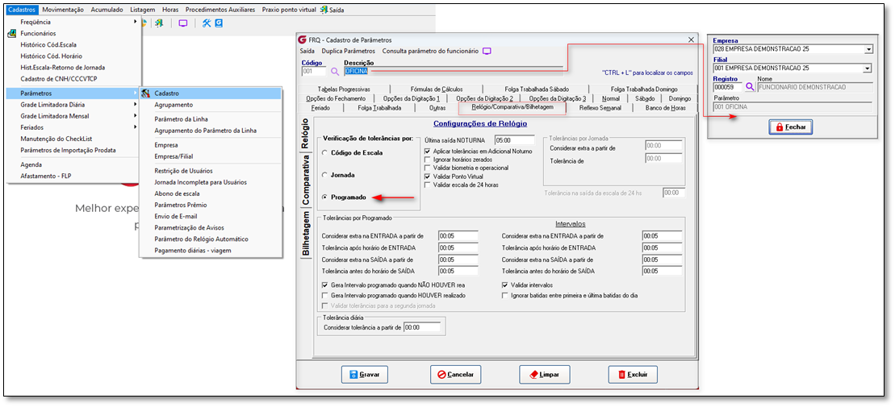Click the Limpar button

click(x=545, y=375)
